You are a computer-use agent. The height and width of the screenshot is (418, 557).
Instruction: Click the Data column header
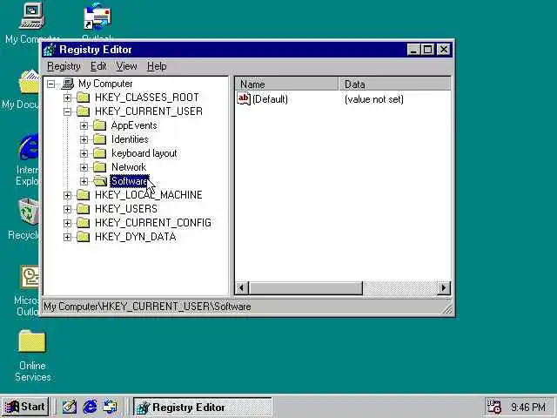tap(394, 84)
